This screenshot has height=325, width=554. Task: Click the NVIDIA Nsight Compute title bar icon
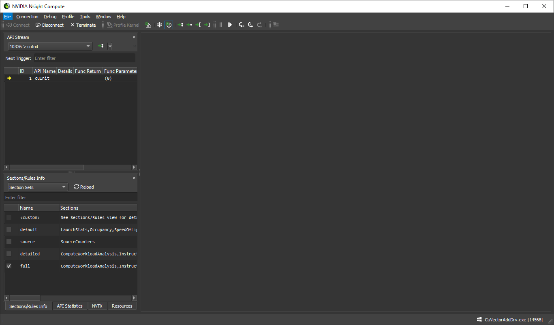pos(7,6)
